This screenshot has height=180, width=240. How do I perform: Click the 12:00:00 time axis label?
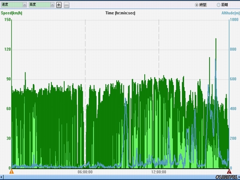click(x=159, y=172)
